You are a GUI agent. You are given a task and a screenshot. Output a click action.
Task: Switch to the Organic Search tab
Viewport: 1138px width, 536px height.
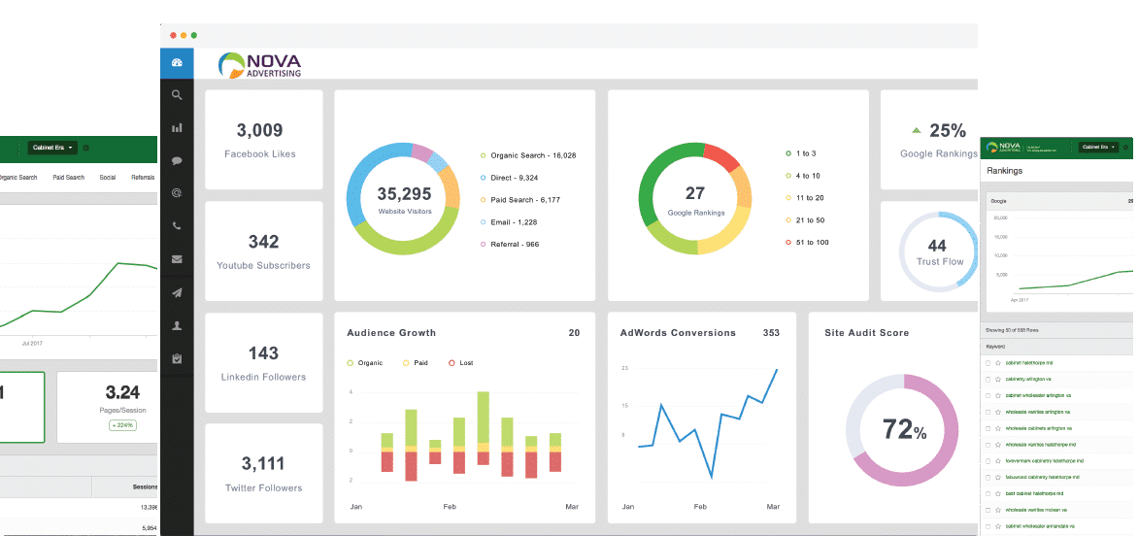[x=17, y=177]
